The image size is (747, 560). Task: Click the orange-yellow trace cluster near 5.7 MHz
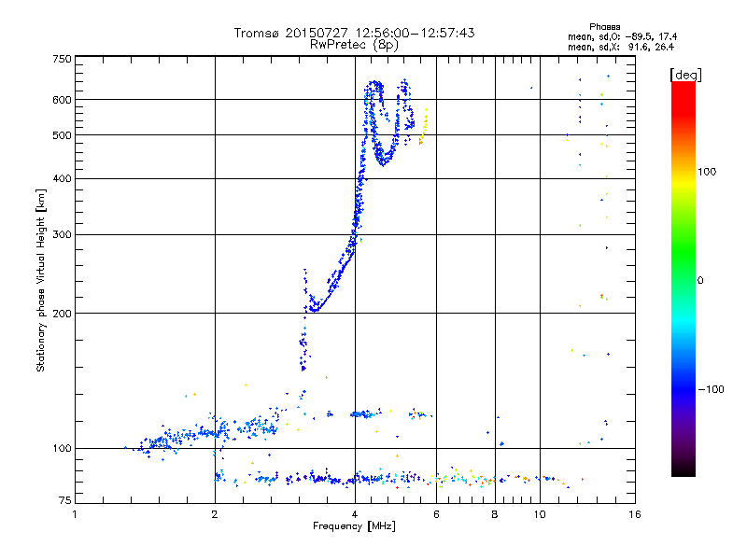(x=423, y=128)
